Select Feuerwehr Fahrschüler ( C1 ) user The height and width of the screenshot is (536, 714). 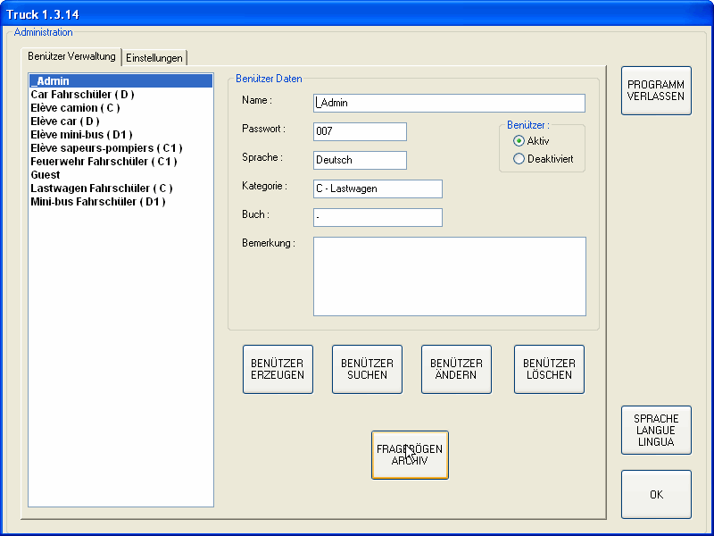coord(104,162)
